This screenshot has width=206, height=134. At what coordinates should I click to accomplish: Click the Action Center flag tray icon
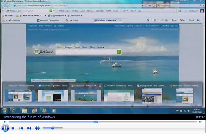click(177, 111)
